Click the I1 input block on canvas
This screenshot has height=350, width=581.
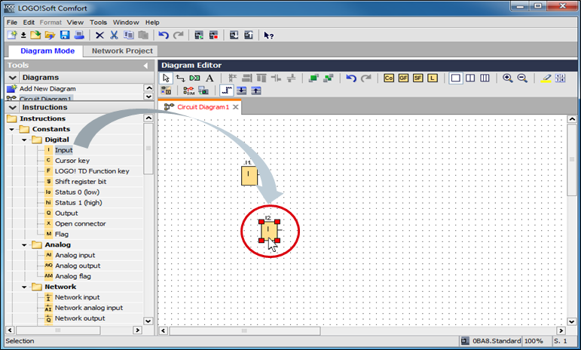click(x=249, y=175)
